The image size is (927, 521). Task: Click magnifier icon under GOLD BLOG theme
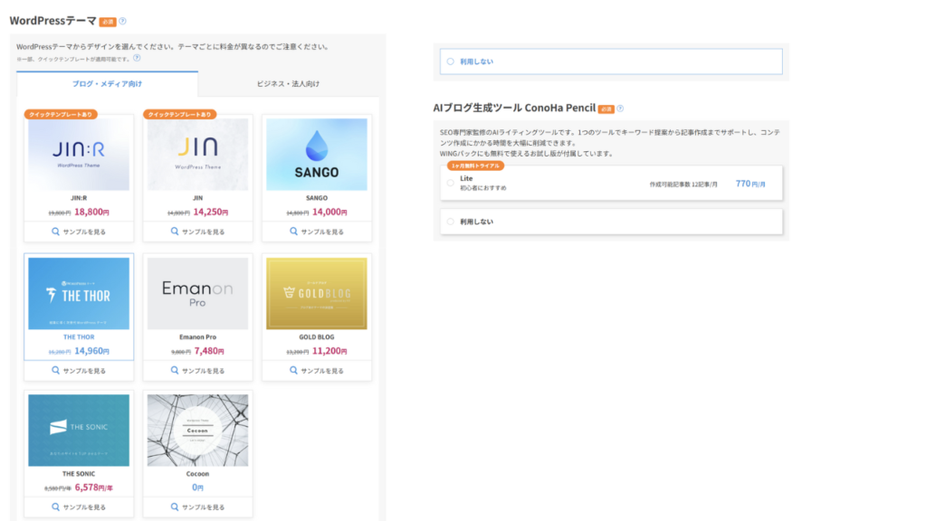tap(294, 371)
